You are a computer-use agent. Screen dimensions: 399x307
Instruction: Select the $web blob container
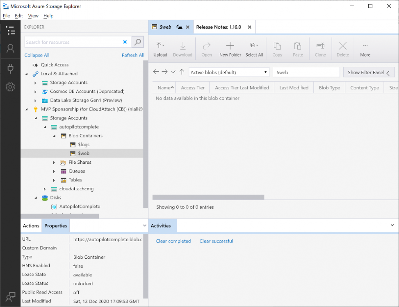[x=82, y=153]
